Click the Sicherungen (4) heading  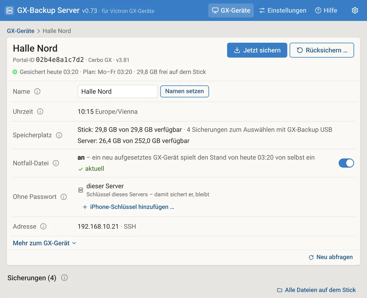(x=32, y=278)
